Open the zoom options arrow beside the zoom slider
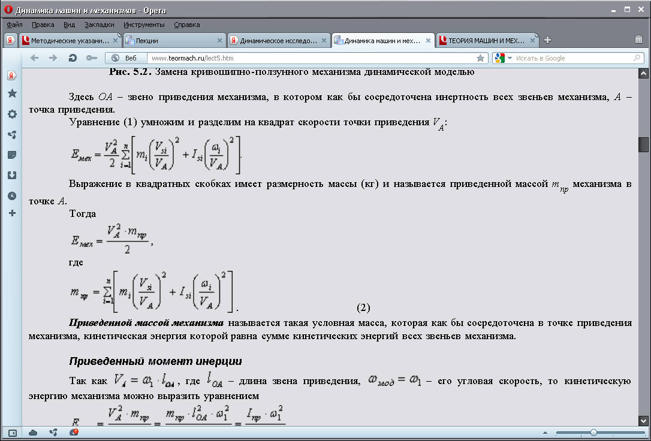Viewport: 651px width, 441px height. point(545,433)
